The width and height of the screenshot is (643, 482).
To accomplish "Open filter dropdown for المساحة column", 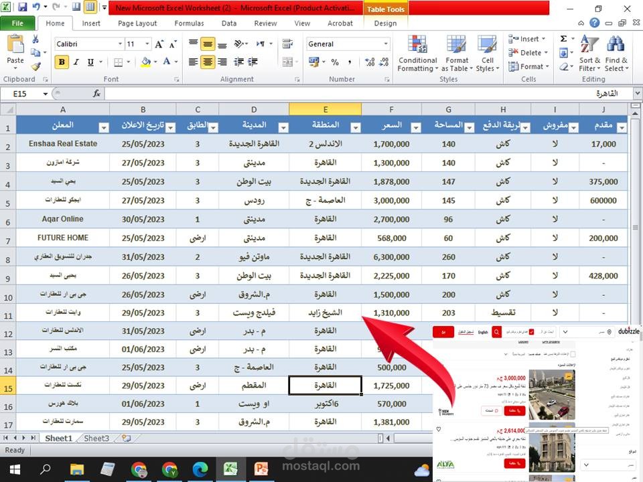I will (x=469, y=128).
